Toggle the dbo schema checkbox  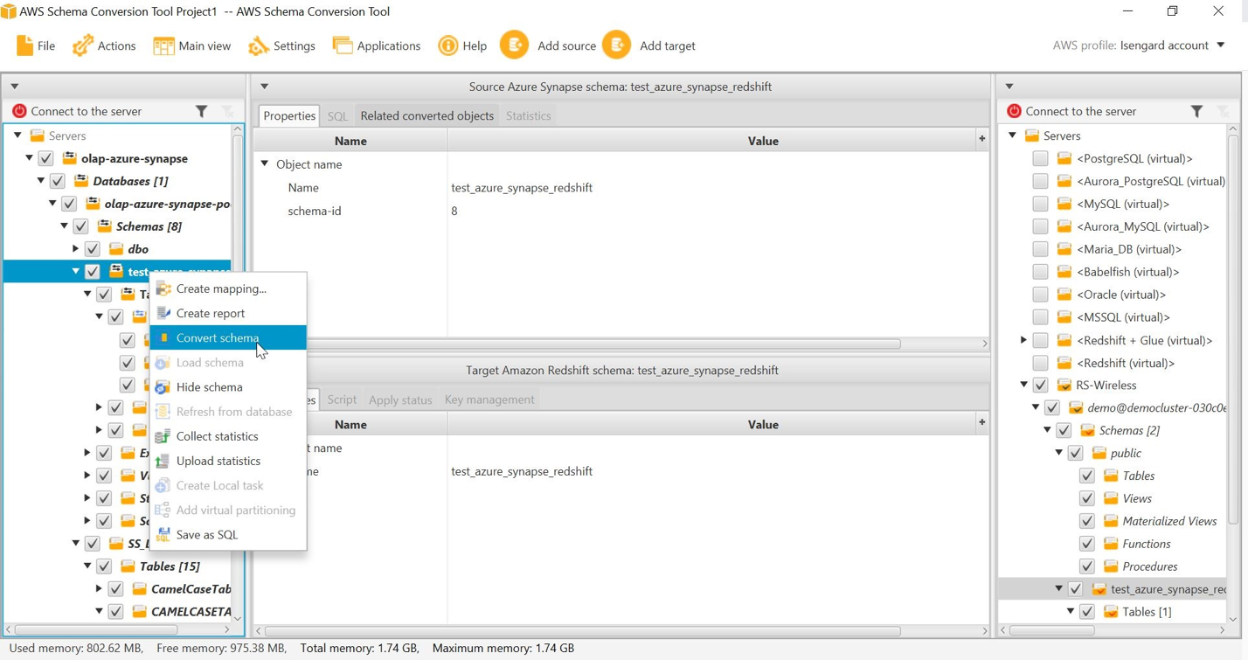point(93,249)
